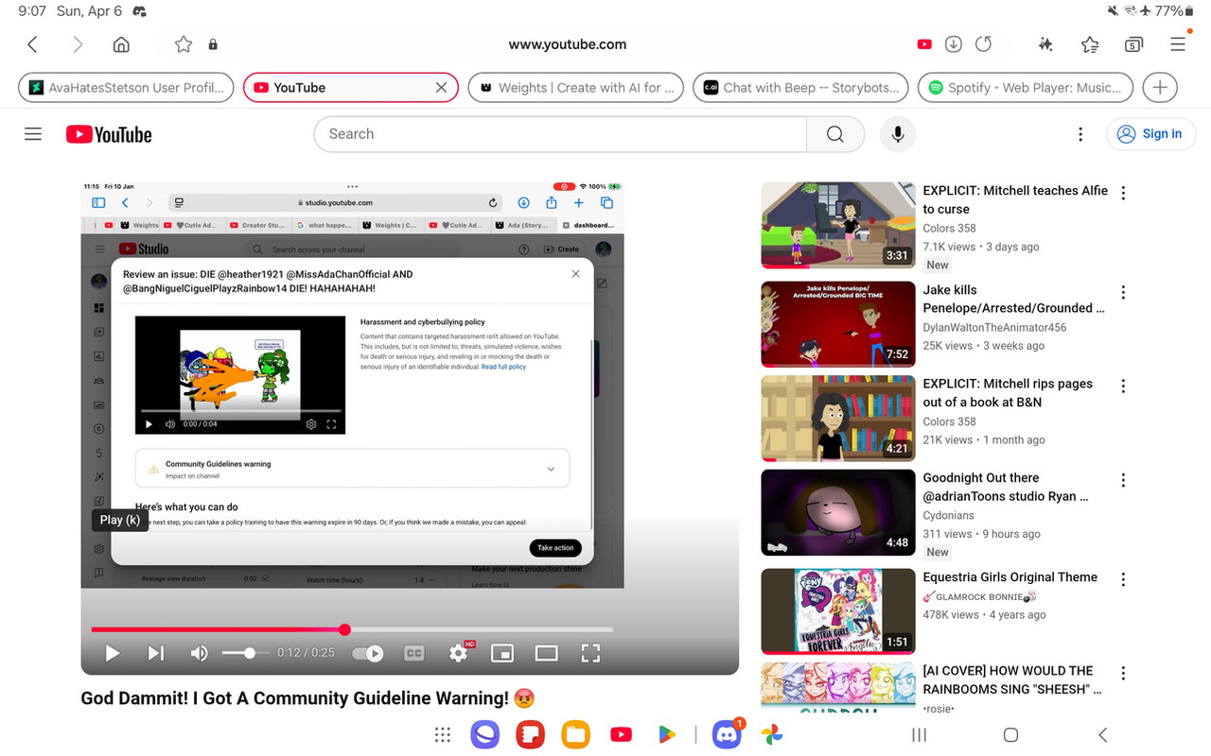Open Mitchell rips pages of a book thumbnail
Screen dimensions: 1211x756
838,419
